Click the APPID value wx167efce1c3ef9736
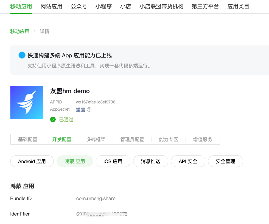This screenshot has height=224, width=269. [96, 102]
